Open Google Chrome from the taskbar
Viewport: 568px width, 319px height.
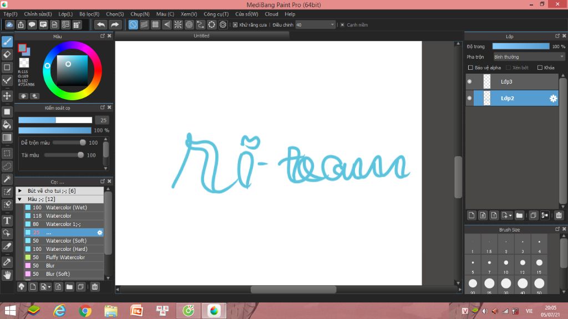[x=85, y=311]
